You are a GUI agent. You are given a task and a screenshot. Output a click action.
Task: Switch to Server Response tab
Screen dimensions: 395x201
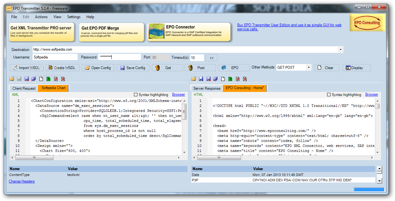coord(207,88)
